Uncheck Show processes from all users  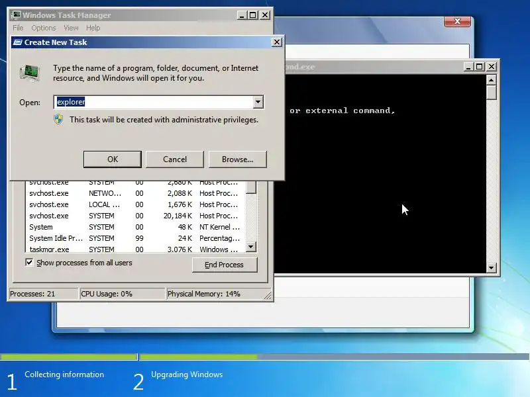(29, 262)
